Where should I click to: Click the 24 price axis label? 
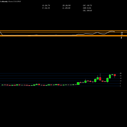click(x=121, y=76)
